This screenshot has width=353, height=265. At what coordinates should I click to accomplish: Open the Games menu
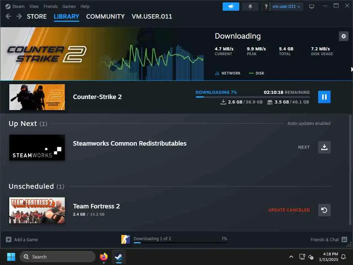[x=69, y=6]
